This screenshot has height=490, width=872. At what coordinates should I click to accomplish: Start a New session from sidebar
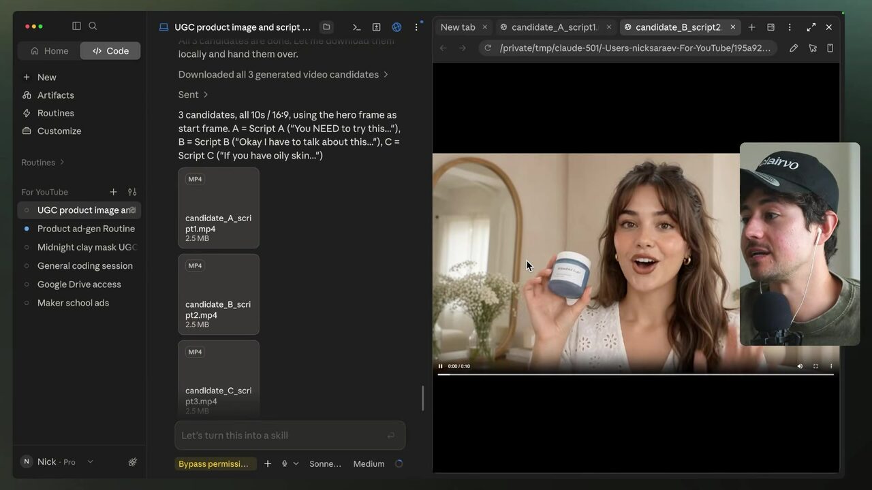(46, 77)
